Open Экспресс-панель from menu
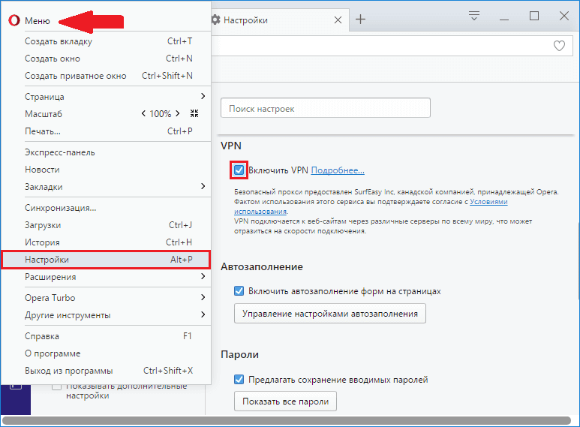The height and width of the screenshot is (427, 580). (106, 152)
